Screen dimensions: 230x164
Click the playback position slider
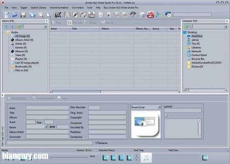69,157
